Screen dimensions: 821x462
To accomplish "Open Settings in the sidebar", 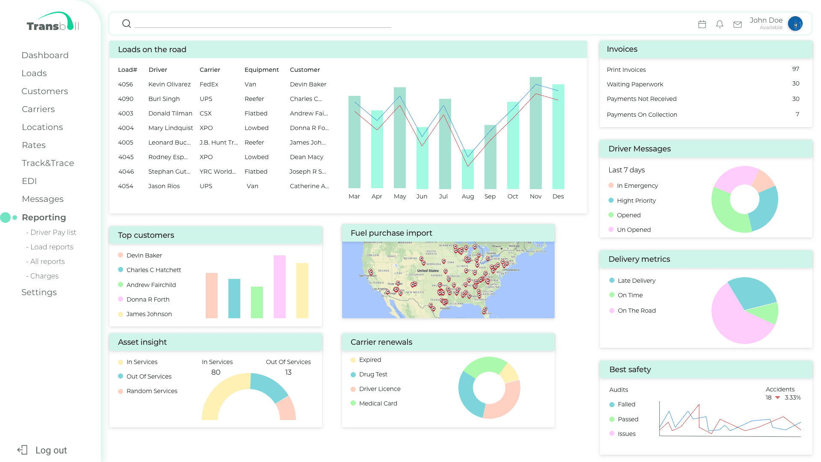I will point(39,292).
